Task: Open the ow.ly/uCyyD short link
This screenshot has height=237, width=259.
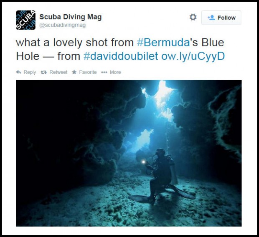Action: [x=193, y=57]
